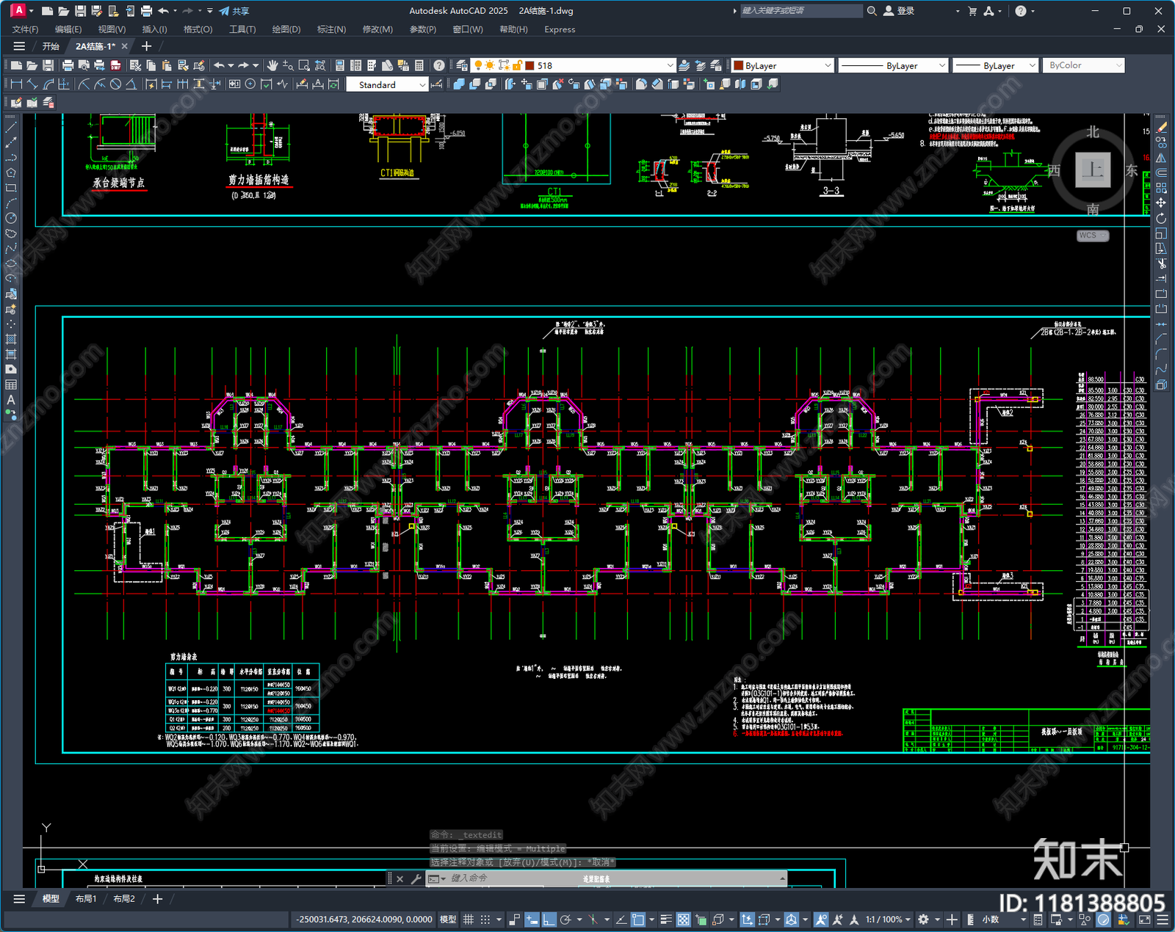Switch to the 开始 start tab
This screenshot has width=1175, height=932.
(51, 46)
